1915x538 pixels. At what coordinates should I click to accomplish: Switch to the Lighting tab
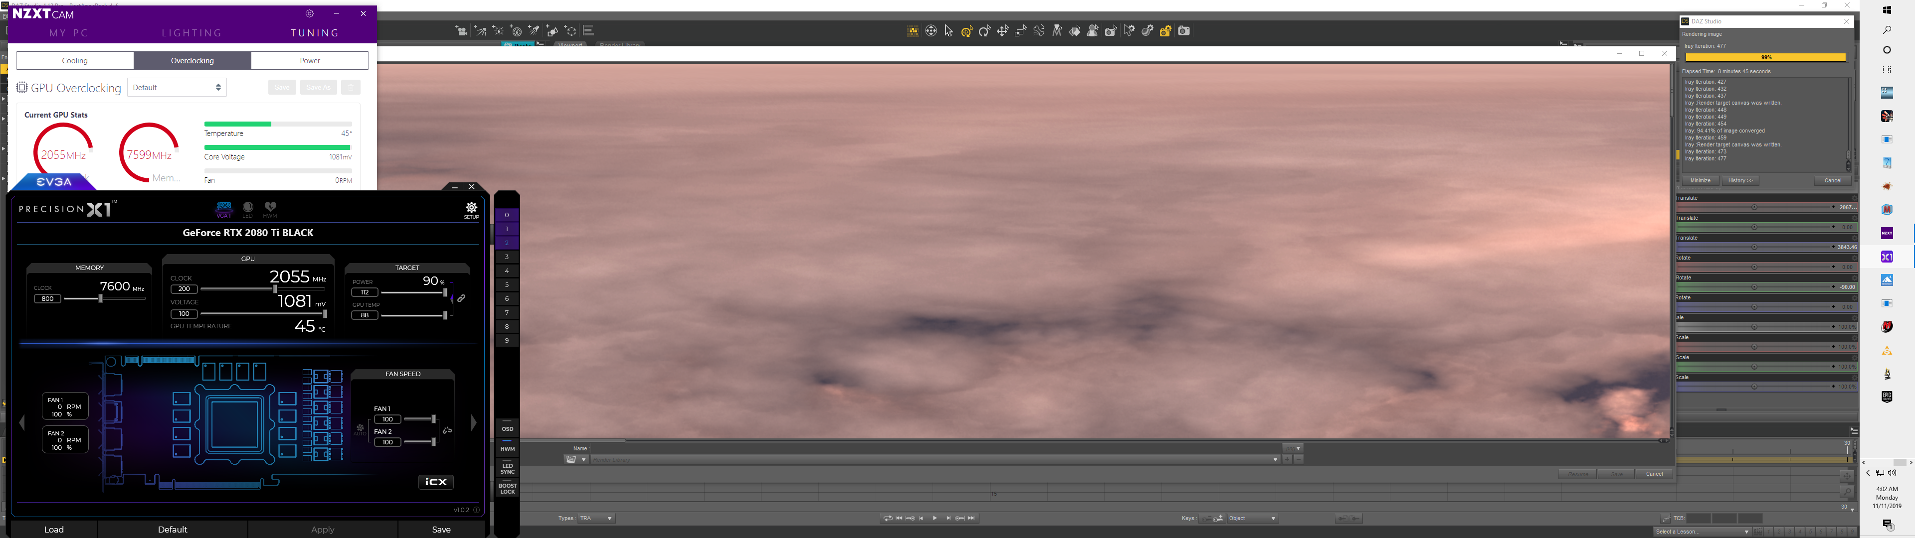[x=192, y=33]
